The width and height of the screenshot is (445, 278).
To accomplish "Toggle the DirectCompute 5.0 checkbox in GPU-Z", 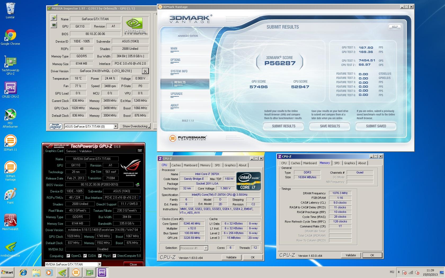I will pos(114,256).
